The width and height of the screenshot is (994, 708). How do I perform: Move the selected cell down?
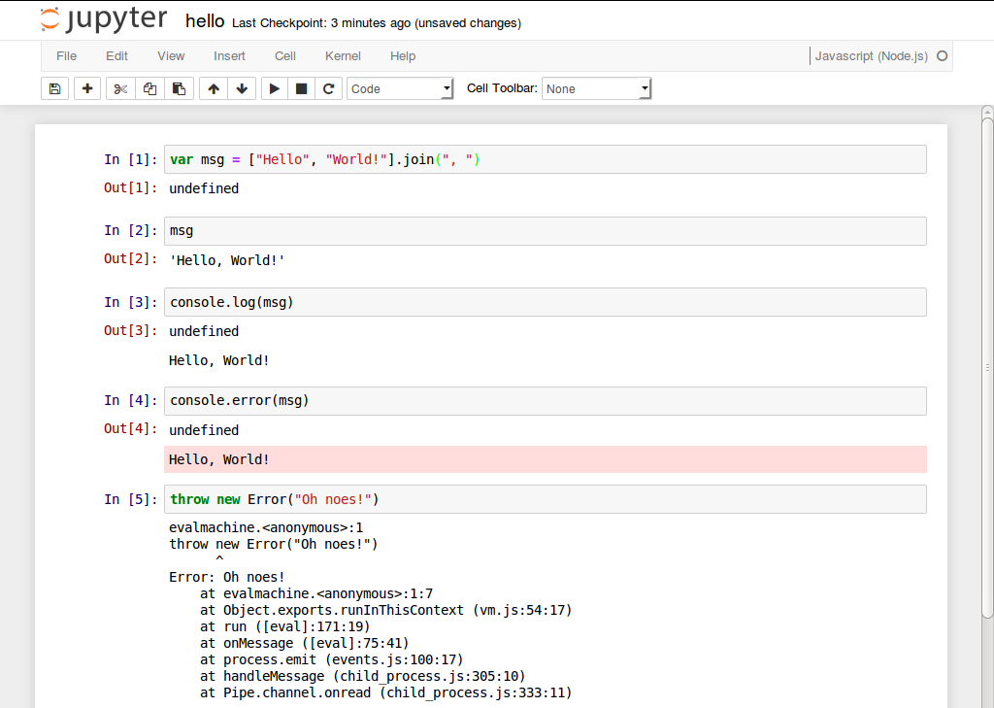click(242, 88)
